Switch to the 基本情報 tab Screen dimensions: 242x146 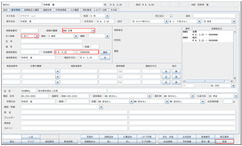click(15, 10)
